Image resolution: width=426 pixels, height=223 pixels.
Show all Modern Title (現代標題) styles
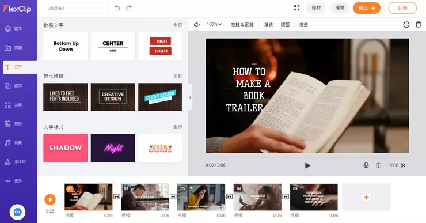[x=177, y=76]
